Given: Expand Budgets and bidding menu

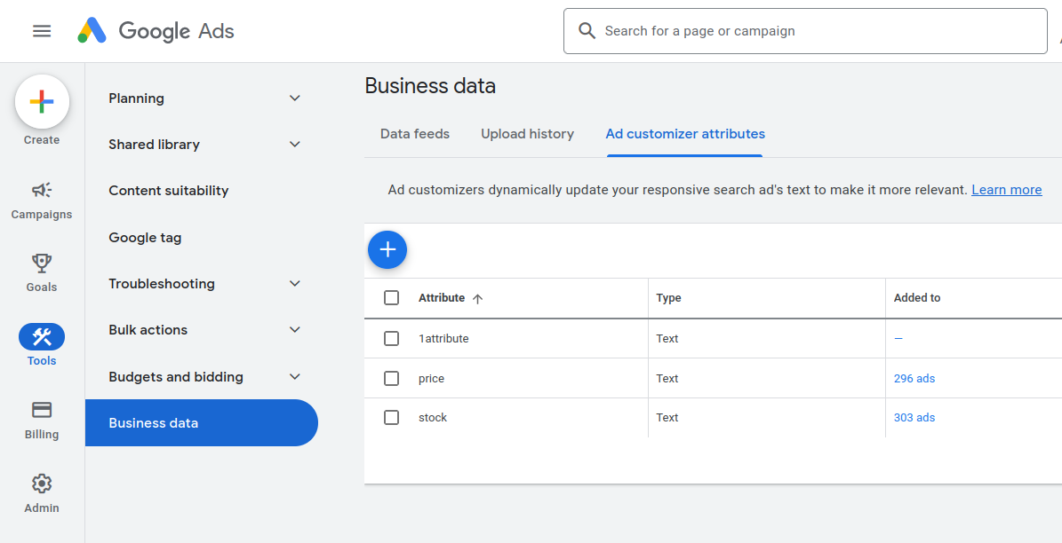Looking at the screenshot, I should 295,377.
